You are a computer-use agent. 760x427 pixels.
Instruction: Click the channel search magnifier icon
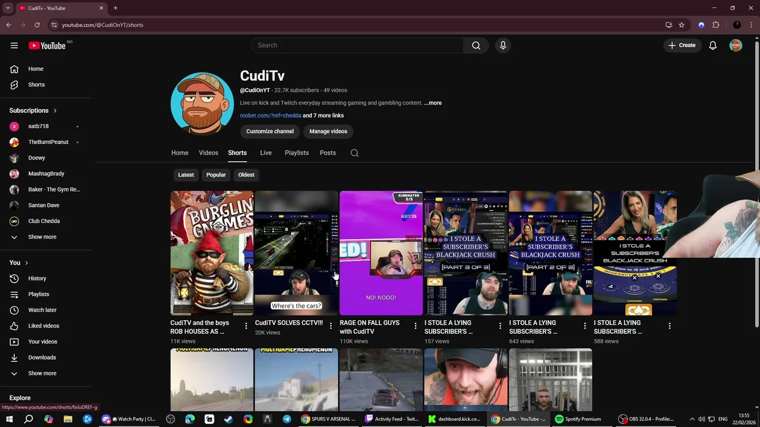[x=354, y=153]
